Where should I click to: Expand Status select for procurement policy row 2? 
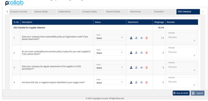(110, 53)
